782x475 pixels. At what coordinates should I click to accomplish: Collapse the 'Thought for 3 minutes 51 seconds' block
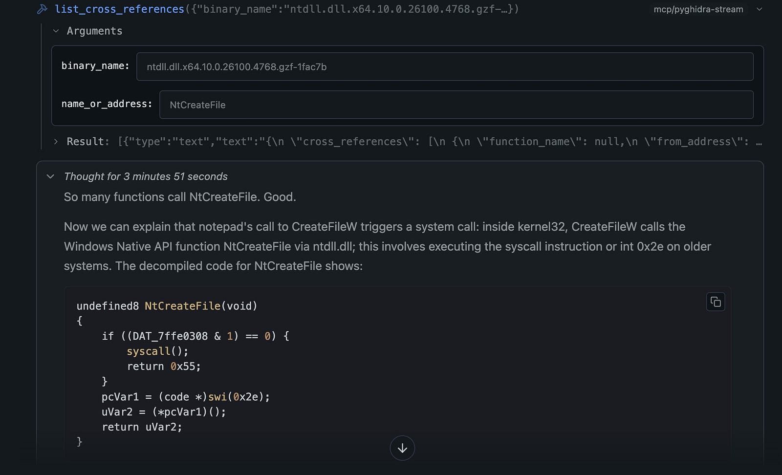pyautogui.click(x=50, y=176)
